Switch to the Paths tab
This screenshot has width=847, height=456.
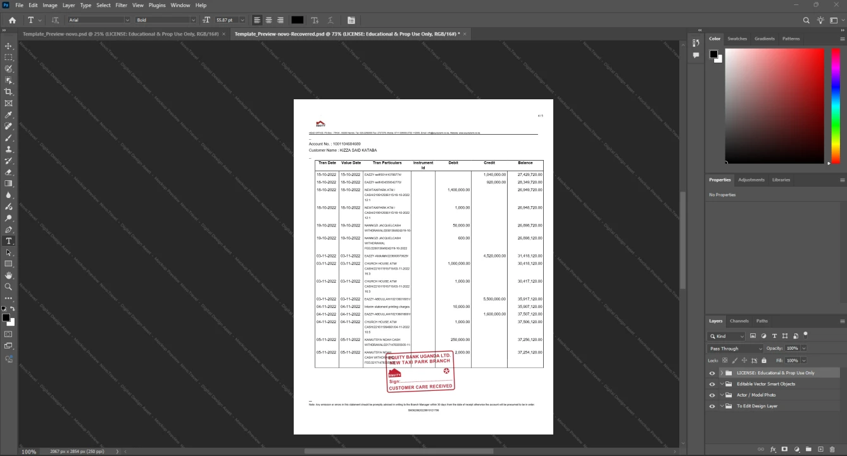click(762, 321)
